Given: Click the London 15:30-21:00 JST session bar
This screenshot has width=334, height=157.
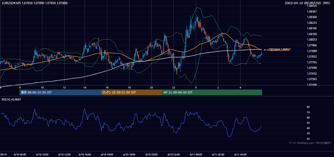Looking at the screenshot, I should [131, 92].
